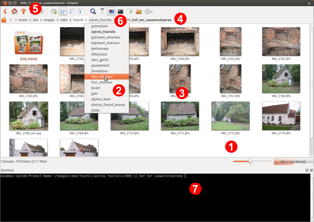The height and width of the screenshot is (222, 314).
Task: Click the Back navigation arrow
Action: point(5,12)
